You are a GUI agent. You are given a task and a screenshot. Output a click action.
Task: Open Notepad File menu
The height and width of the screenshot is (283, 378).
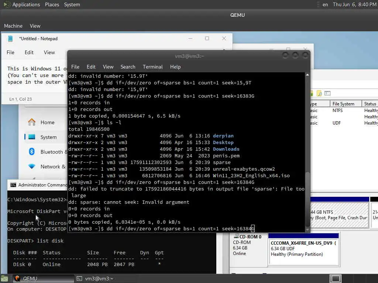click(x=10, y=52)
